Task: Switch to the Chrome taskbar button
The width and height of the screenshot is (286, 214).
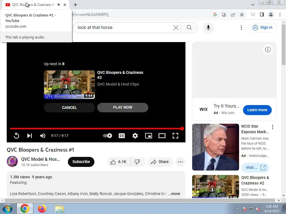Action: pyautogui.click(x=25, y=208)
